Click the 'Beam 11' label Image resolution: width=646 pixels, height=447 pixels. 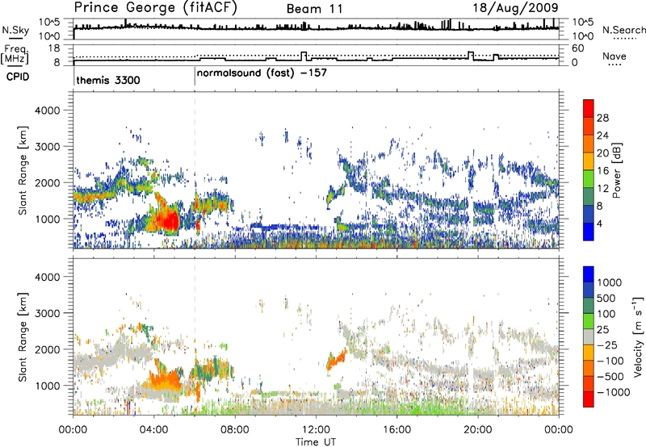[x=314, y=9]
